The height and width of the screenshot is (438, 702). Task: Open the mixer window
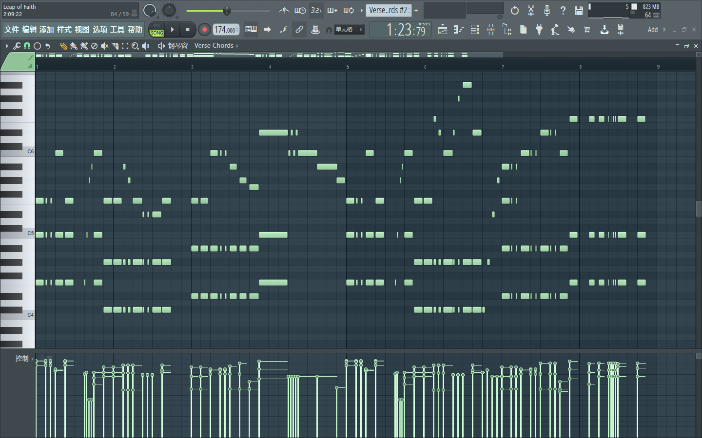[x=491, y=30]
